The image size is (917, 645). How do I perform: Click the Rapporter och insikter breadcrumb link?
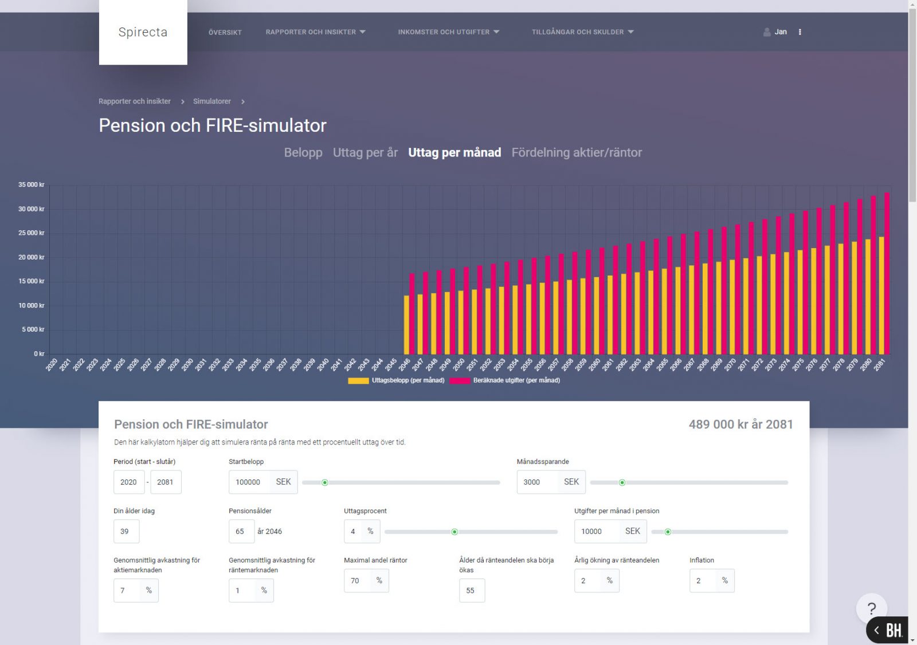[x=135, y=101]
